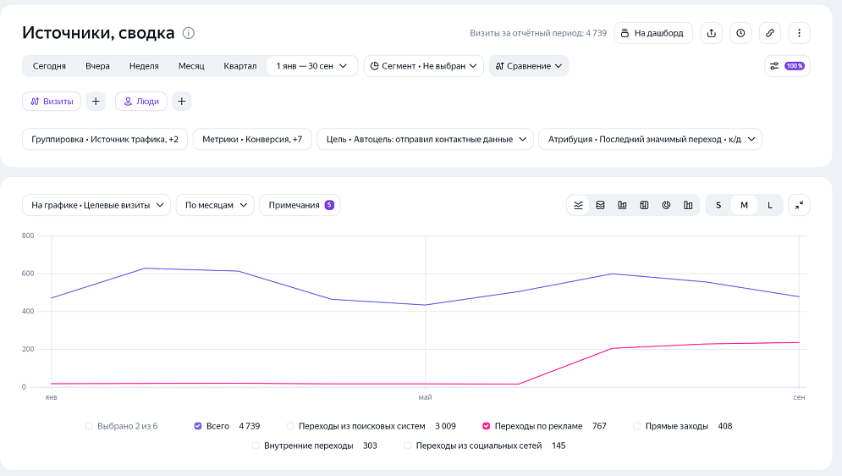
Task: Open the Цель • Автоцель dropdown
Action: pos(426,139)
